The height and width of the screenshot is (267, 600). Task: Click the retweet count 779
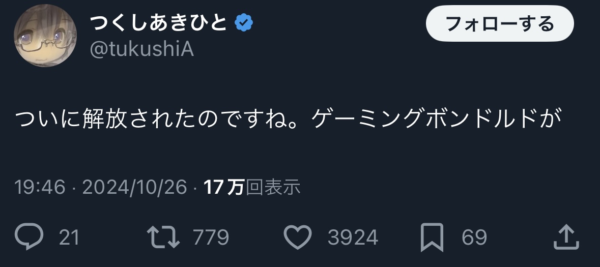tap(212, 238)
